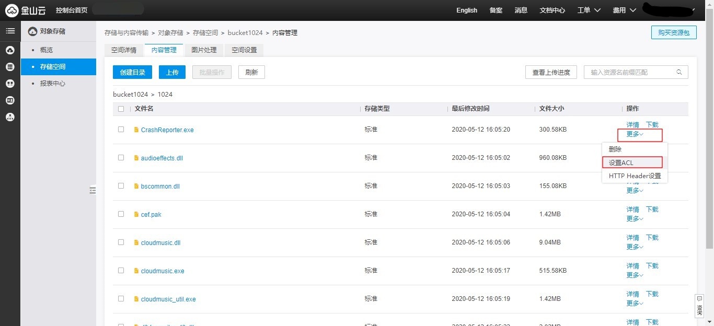Collapse the sidebar using the handle icon
This screenshot has width=714, height=326.
(93, 190)
